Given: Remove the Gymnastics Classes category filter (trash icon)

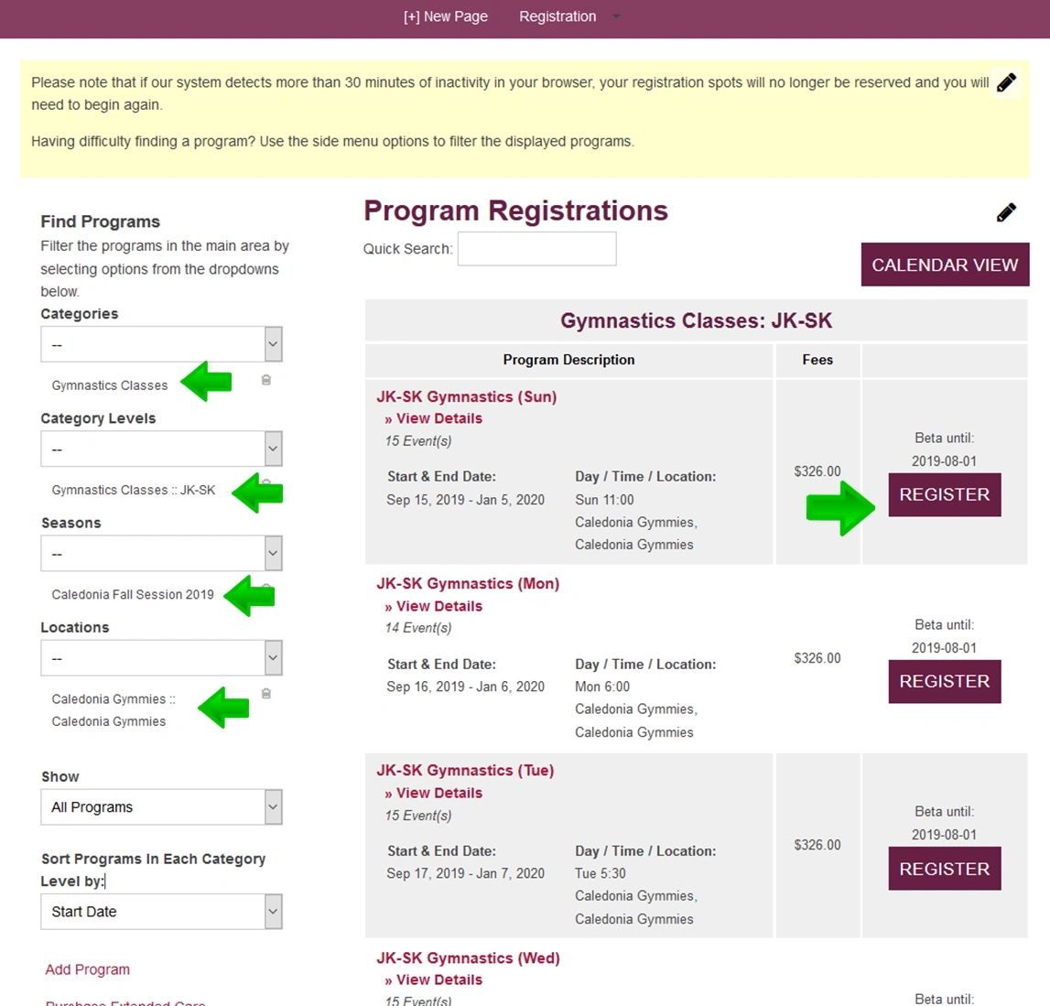Looking at the screenshot, I should [x=266, y=380].
